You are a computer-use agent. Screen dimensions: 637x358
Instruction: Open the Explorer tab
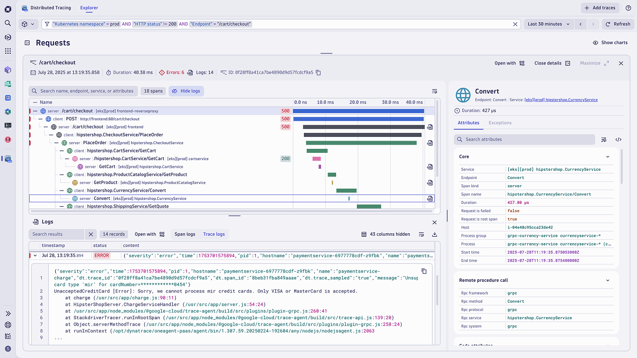(x=89, y=8)
